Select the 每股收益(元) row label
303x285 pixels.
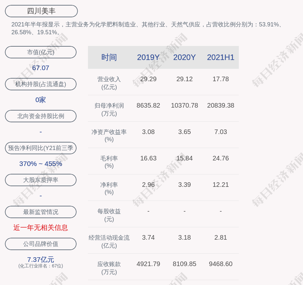109,215
